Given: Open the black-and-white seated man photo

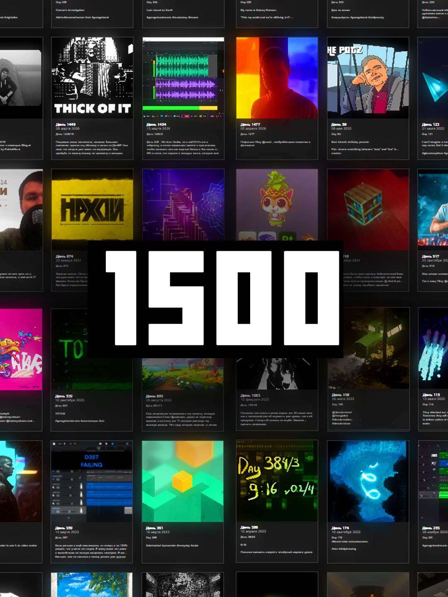Looking at the screenshot, I should [21, 78].
